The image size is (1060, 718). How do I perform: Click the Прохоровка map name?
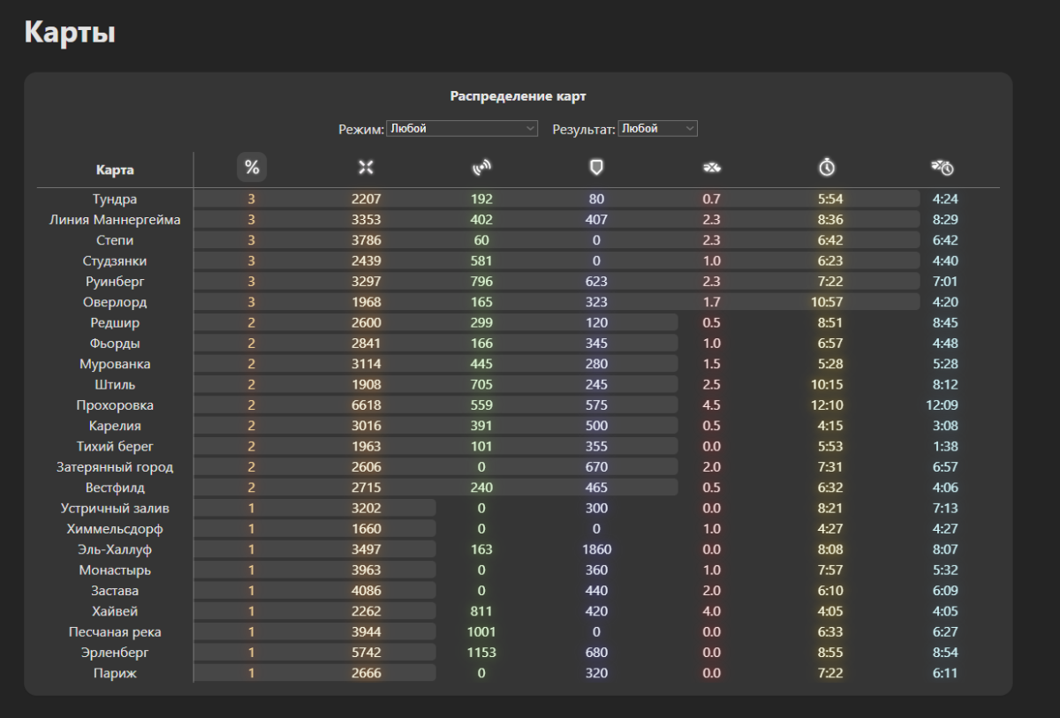pyautogui.click(x=115, y=405)
